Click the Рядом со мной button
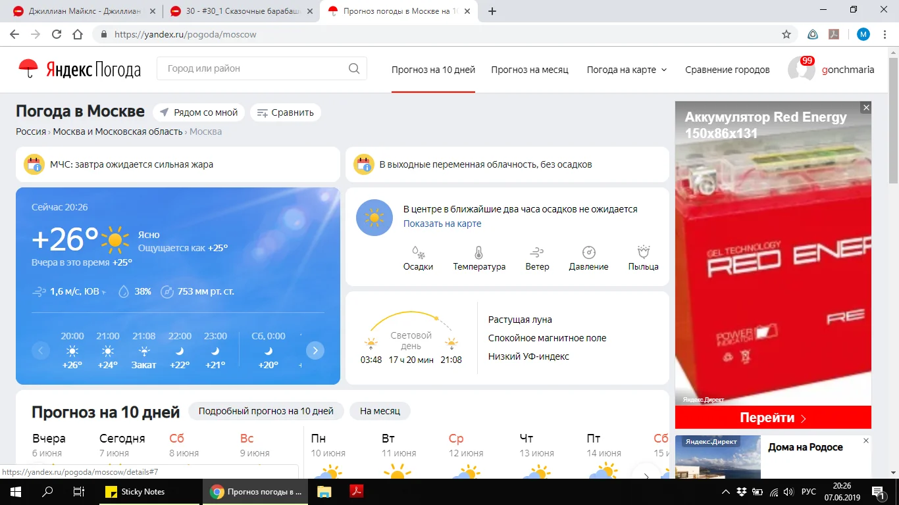Viewport: 899px width, 505px height. (199, 112)
